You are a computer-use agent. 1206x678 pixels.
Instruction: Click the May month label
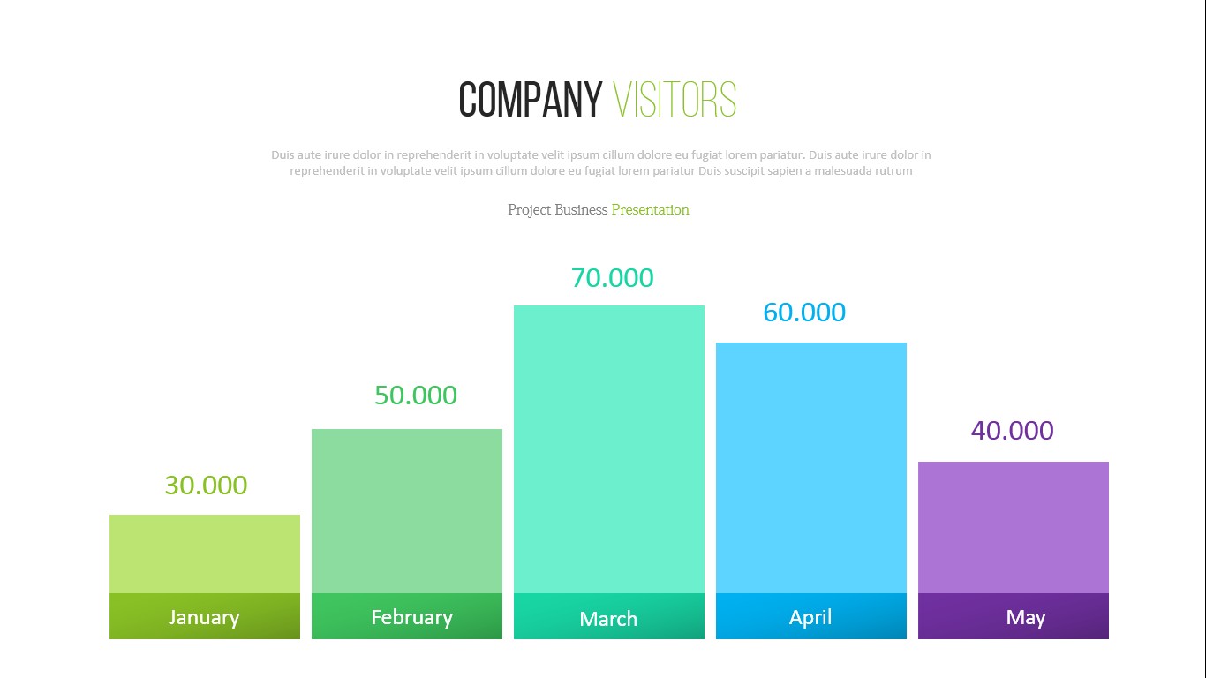pos(1025,617)
